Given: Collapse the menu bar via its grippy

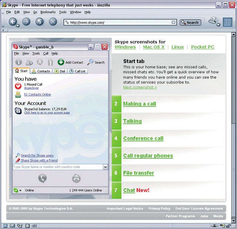Looking at the screenshot, I should click(3, 12).
